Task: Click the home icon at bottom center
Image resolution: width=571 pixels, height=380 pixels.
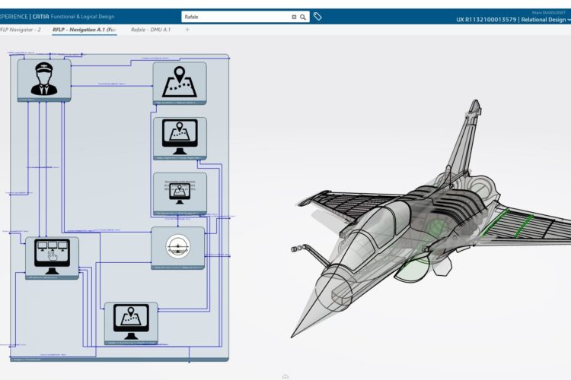Action: [285, 377]
